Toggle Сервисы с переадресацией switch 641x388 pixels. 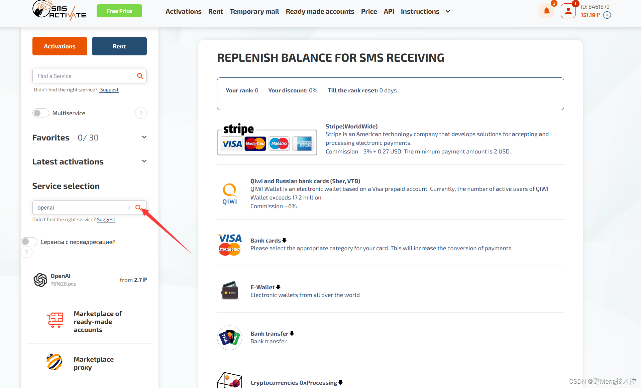click(29, 242)
